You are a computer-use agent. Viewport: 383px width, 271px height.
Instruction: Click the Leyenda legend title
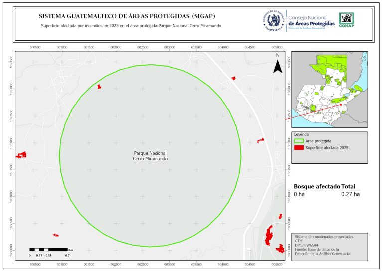tap(302, 134)
